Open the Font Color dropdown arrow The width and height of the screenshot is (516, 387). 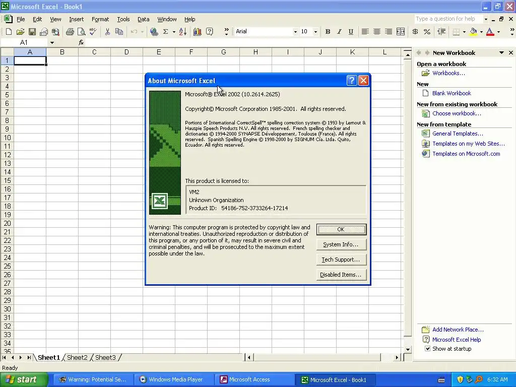[x=498, y=32]
